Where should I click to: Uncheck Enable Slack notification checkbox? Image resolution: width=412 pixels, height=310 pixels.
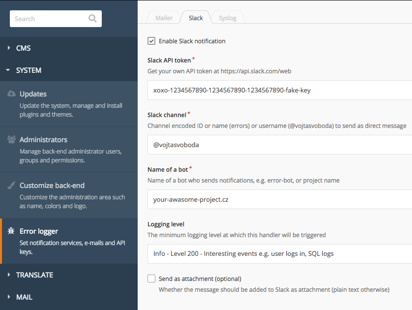coord(151,41)
